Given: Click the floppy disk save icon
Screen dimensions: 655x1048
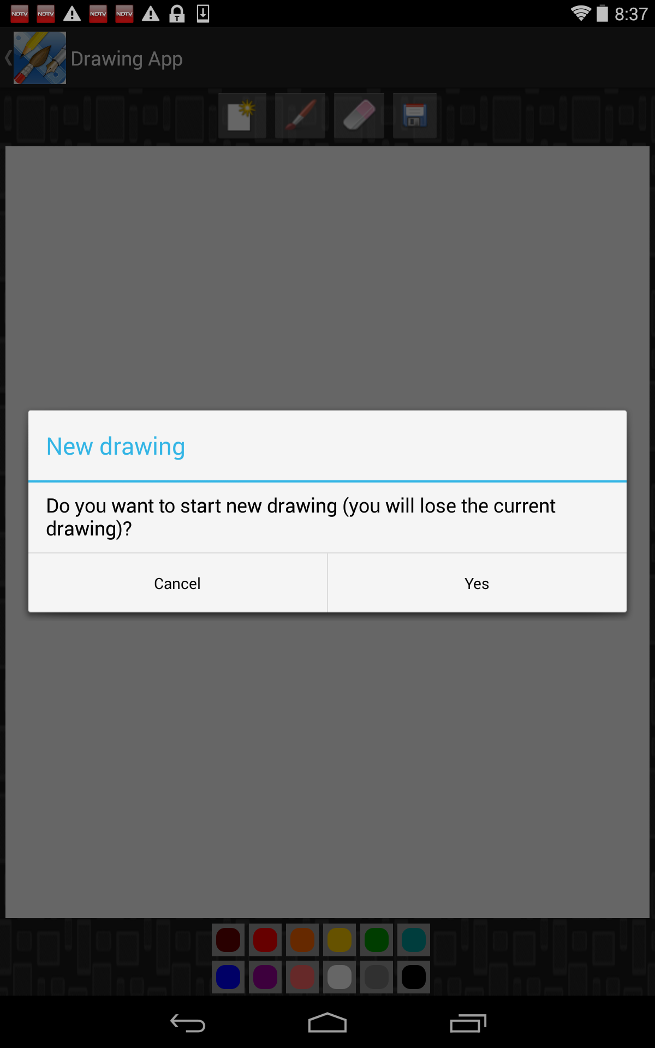Looking at the screenshot, I should (415, 115).
